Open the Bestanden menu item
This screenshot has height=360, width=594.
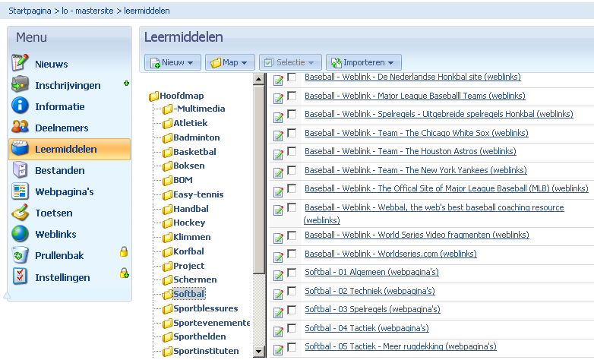coord(60,170)
